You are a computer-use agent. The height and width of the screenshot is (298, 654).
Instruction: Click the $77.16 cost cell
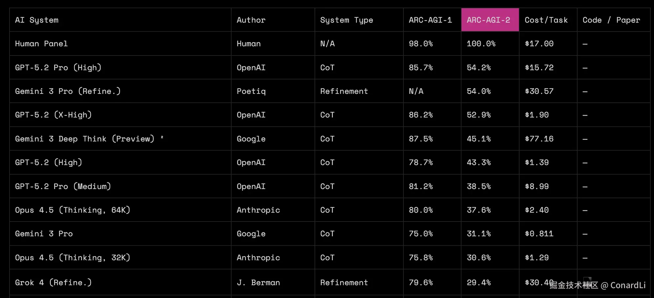(x=539, y=139)
